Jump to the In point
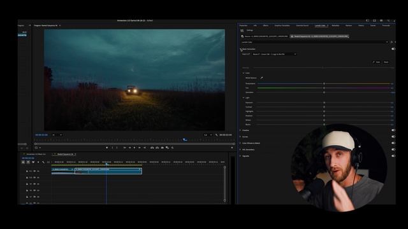Image resolution: width=408 pixels, height=229 pixels. (x=125, y=148)
